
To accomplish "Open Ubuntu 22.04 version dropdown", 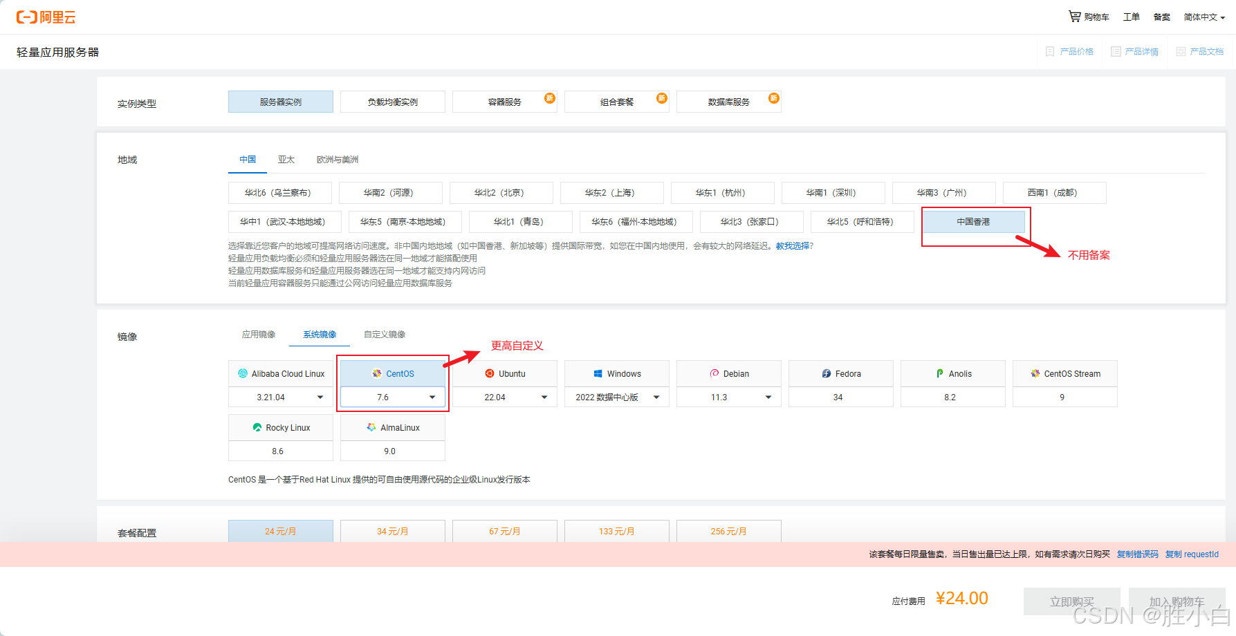I will coord(505,397).
